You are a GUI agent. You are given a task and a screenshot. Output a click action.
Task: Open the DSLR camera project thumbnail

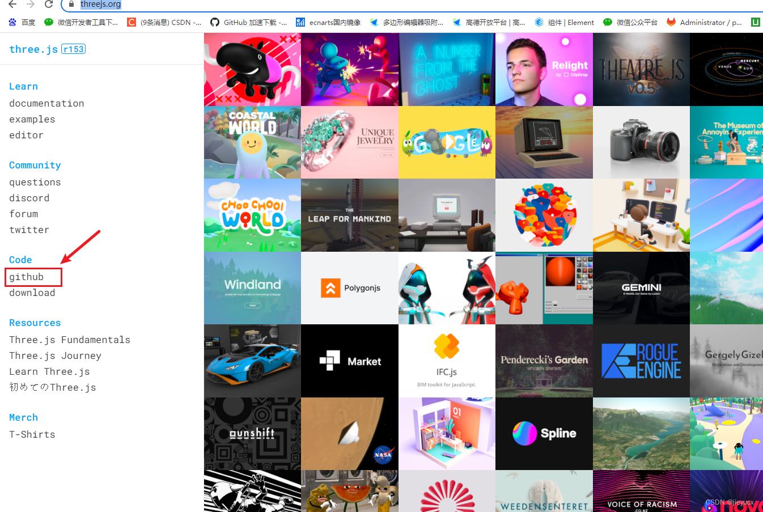(641, 142)
